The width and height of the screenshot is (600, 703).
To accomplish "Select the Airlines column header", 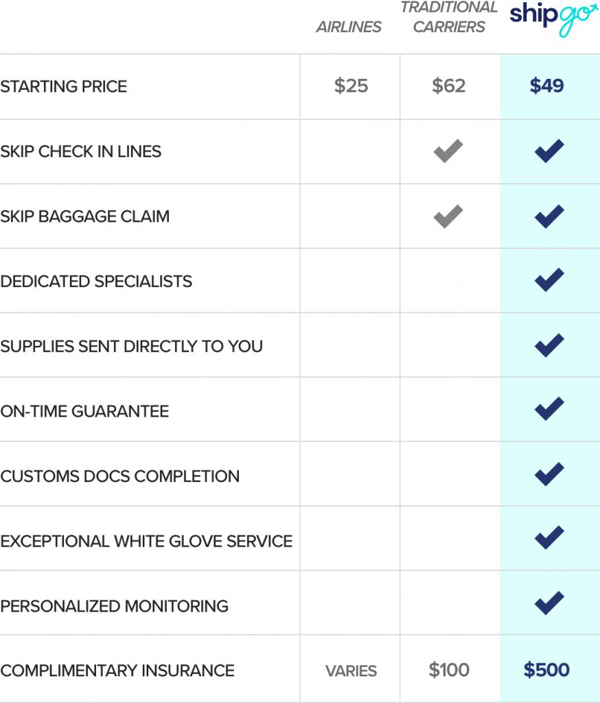I will point(349,27).
